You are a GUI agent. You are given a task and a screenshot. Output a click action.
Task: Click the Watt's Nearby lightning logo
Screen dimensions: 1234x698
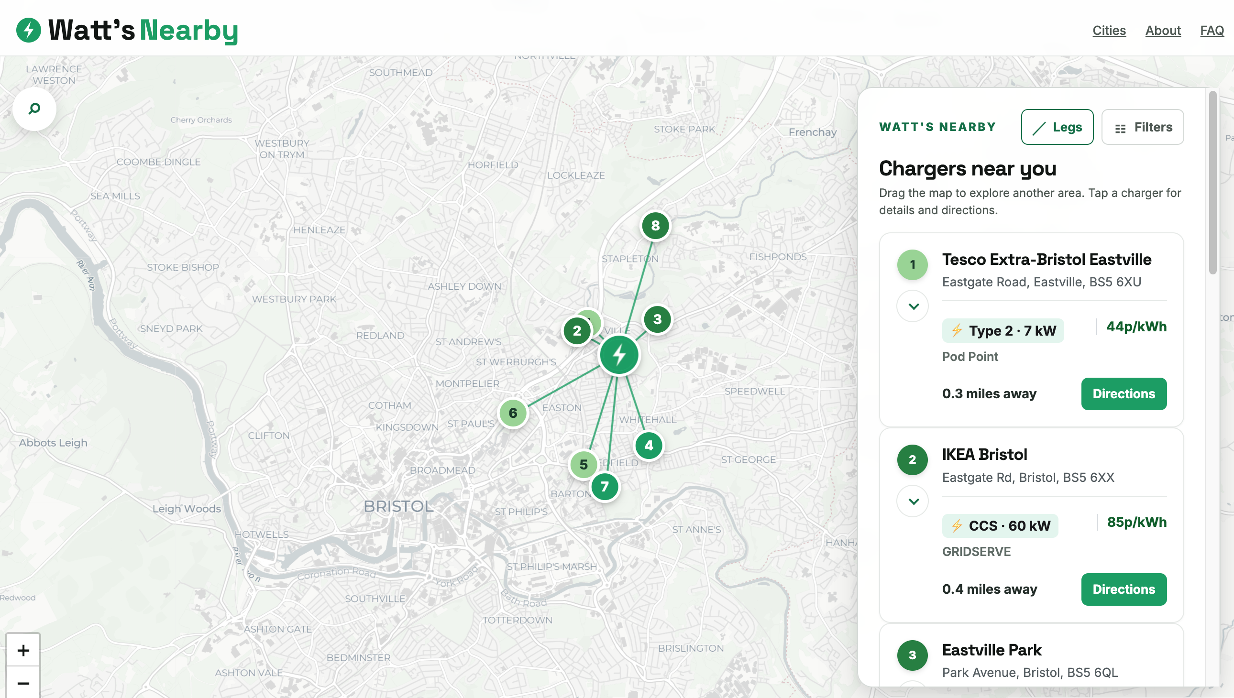[29, 30]
